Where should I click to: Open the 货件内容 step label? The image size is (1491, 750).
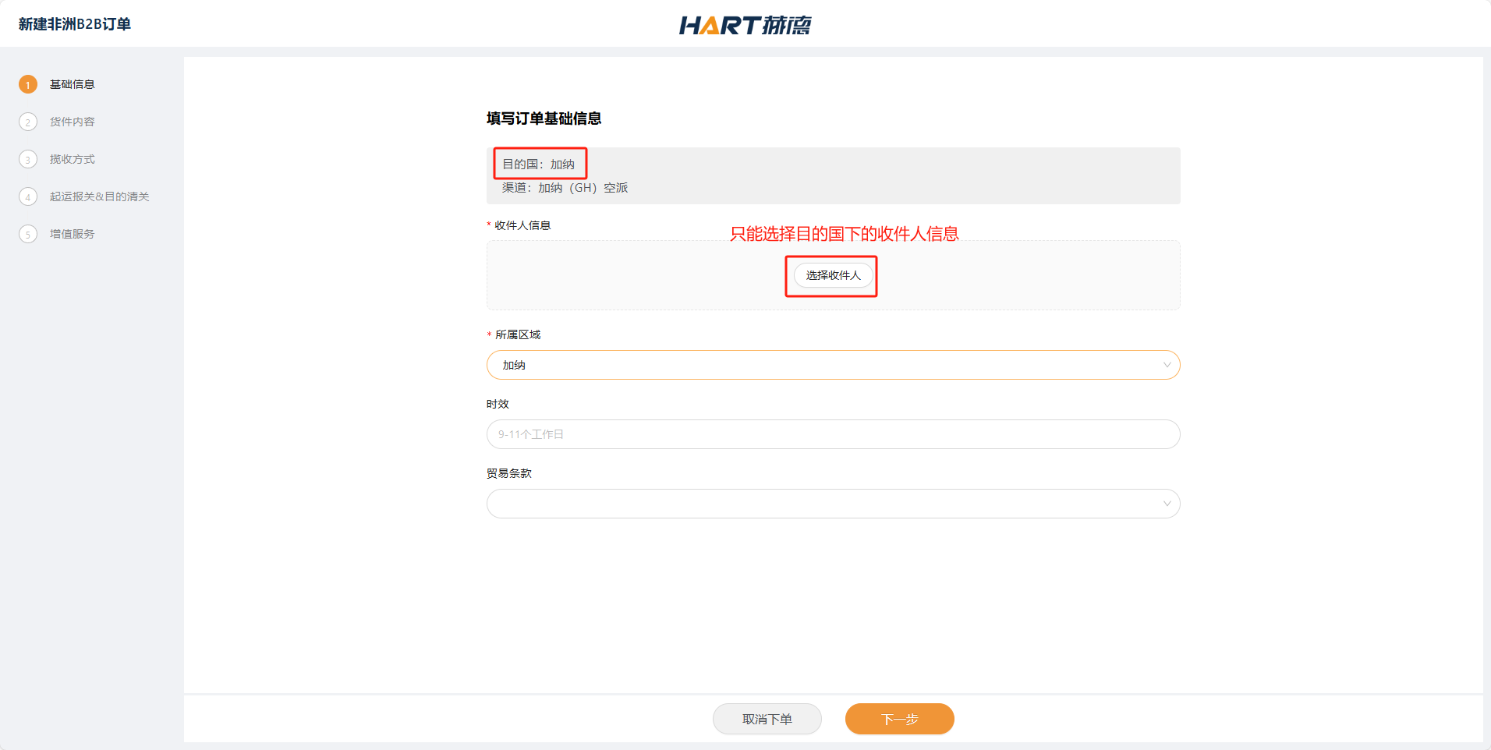pyautogui.click(x=73, y=122)
